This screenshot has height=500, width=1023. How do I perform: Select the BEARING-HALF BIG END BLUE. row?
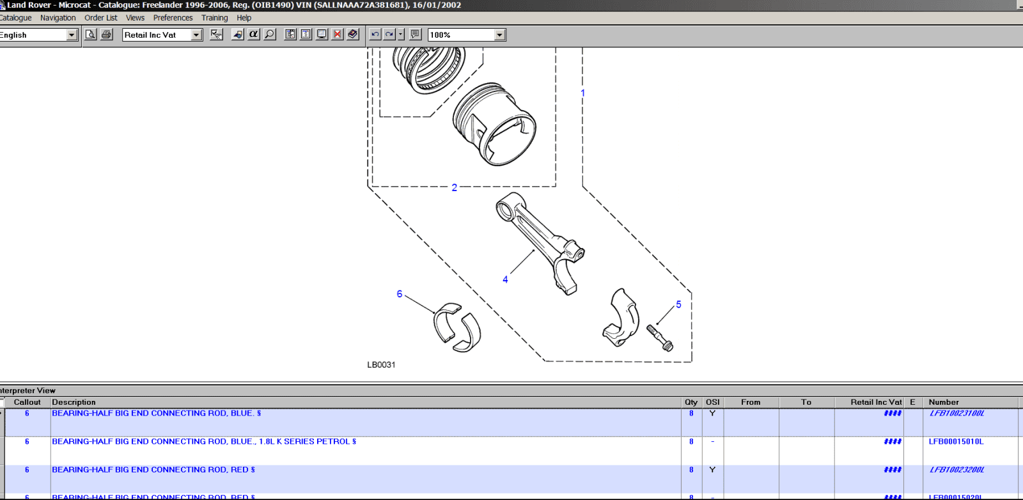(x=511, y=423)
